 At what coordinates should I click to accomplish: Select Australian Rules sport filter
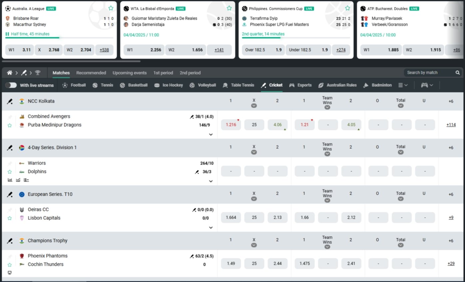pyautogui.click(x=337, y=85)
